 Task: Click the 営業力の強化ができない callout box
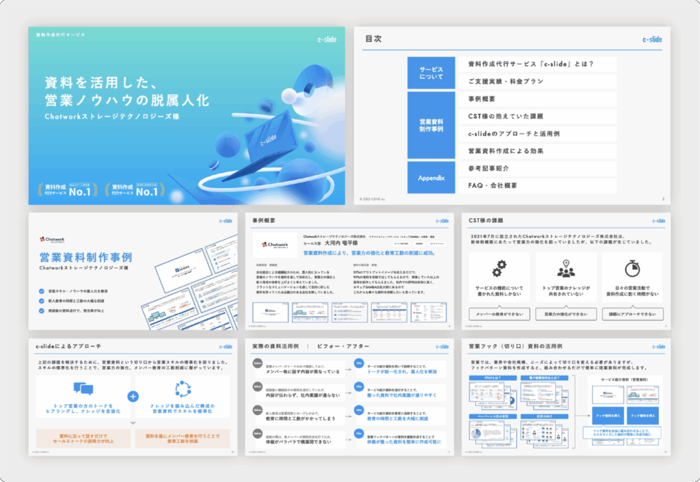coord(566,314)
